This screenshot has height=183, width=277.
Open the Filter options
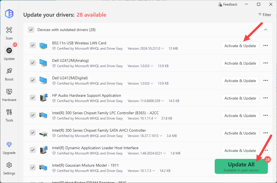click(x=265, y=15)
